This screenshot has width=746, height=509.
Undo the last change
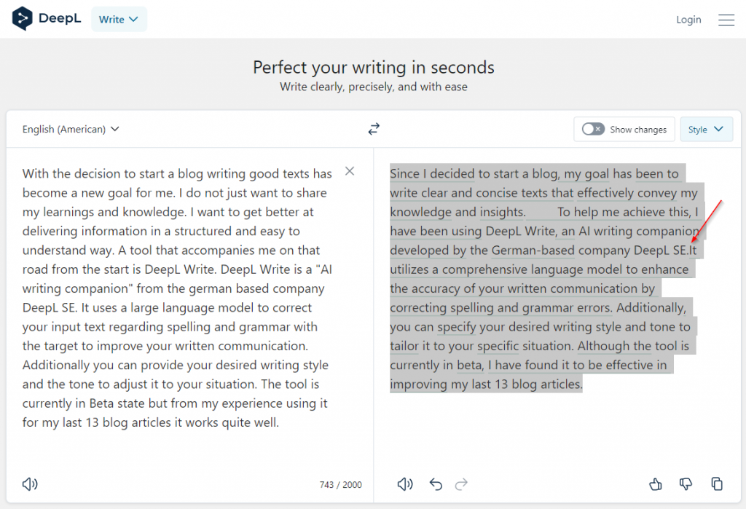(436, 484)
